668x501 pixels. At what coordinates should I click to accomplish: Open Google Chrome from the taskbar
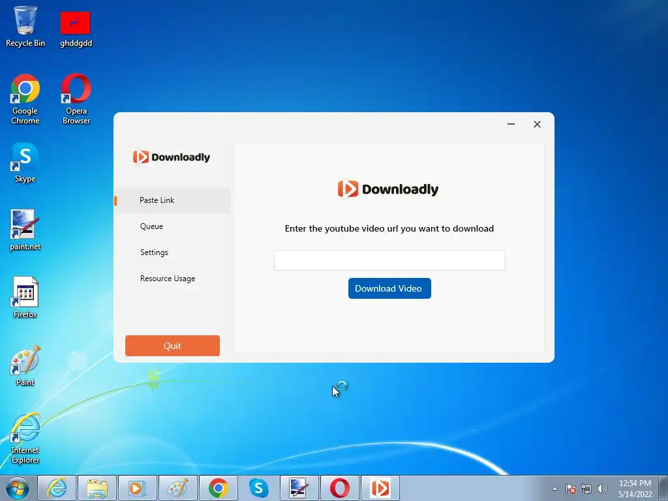[x=218, y=488]
